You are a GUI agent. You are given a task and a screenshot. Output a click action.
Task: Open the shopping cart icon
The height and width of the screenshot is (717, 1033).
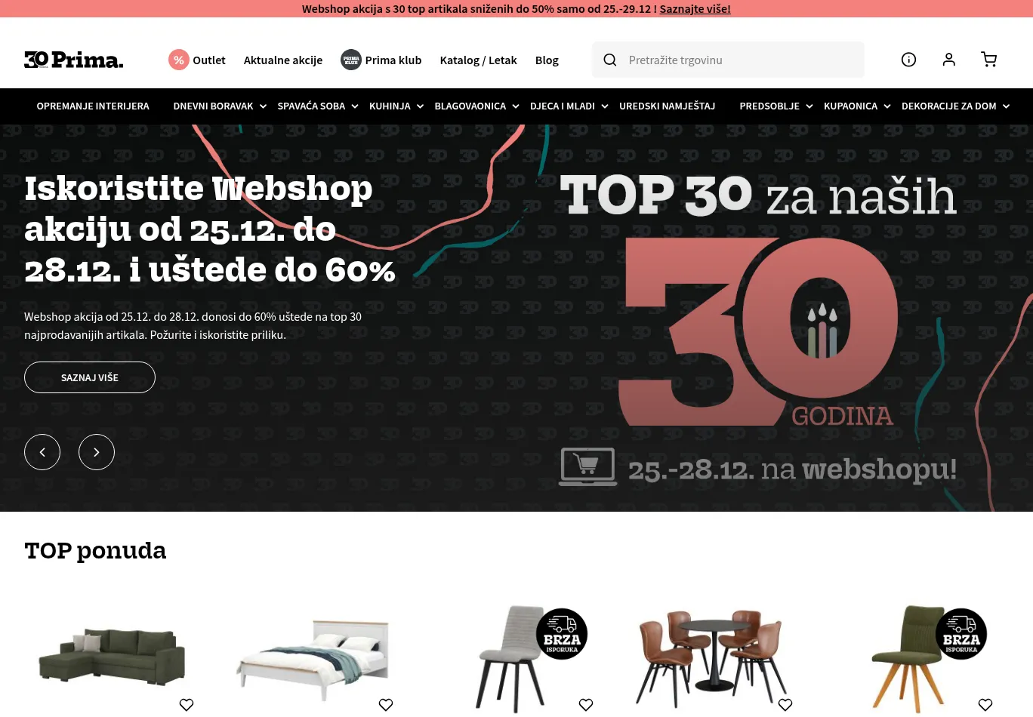[988, 60]
